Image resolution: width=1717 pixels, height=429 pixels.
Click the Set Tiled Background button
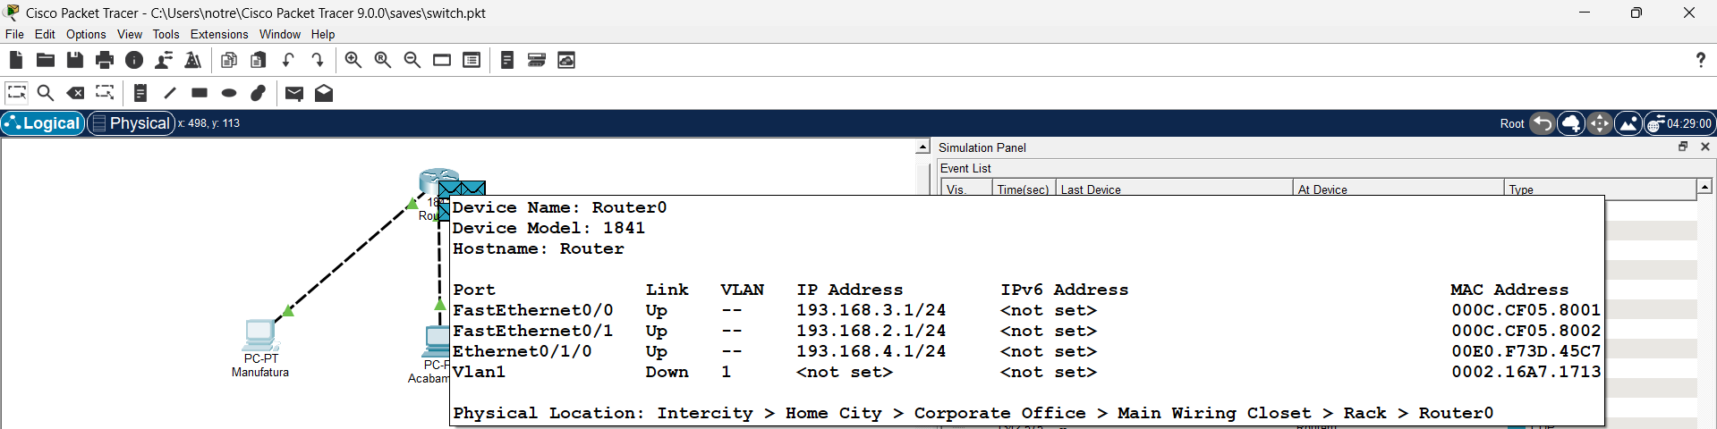coord(1628,123)
